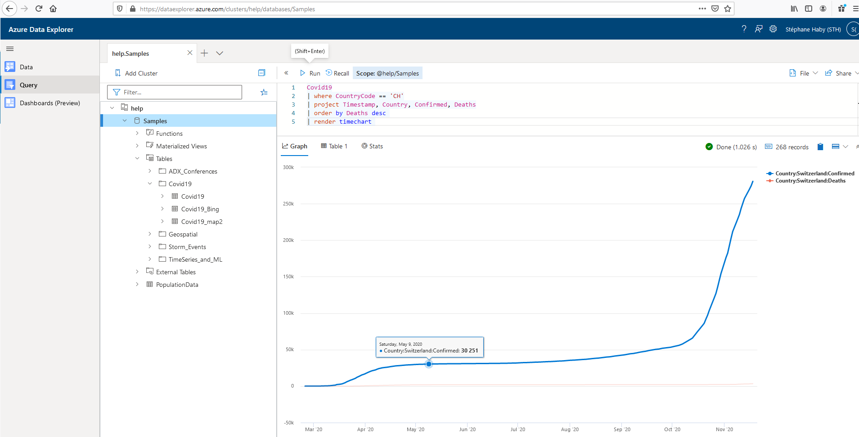Reload the page with the refresh icon
Screen dimensions: 859x437
39,9
